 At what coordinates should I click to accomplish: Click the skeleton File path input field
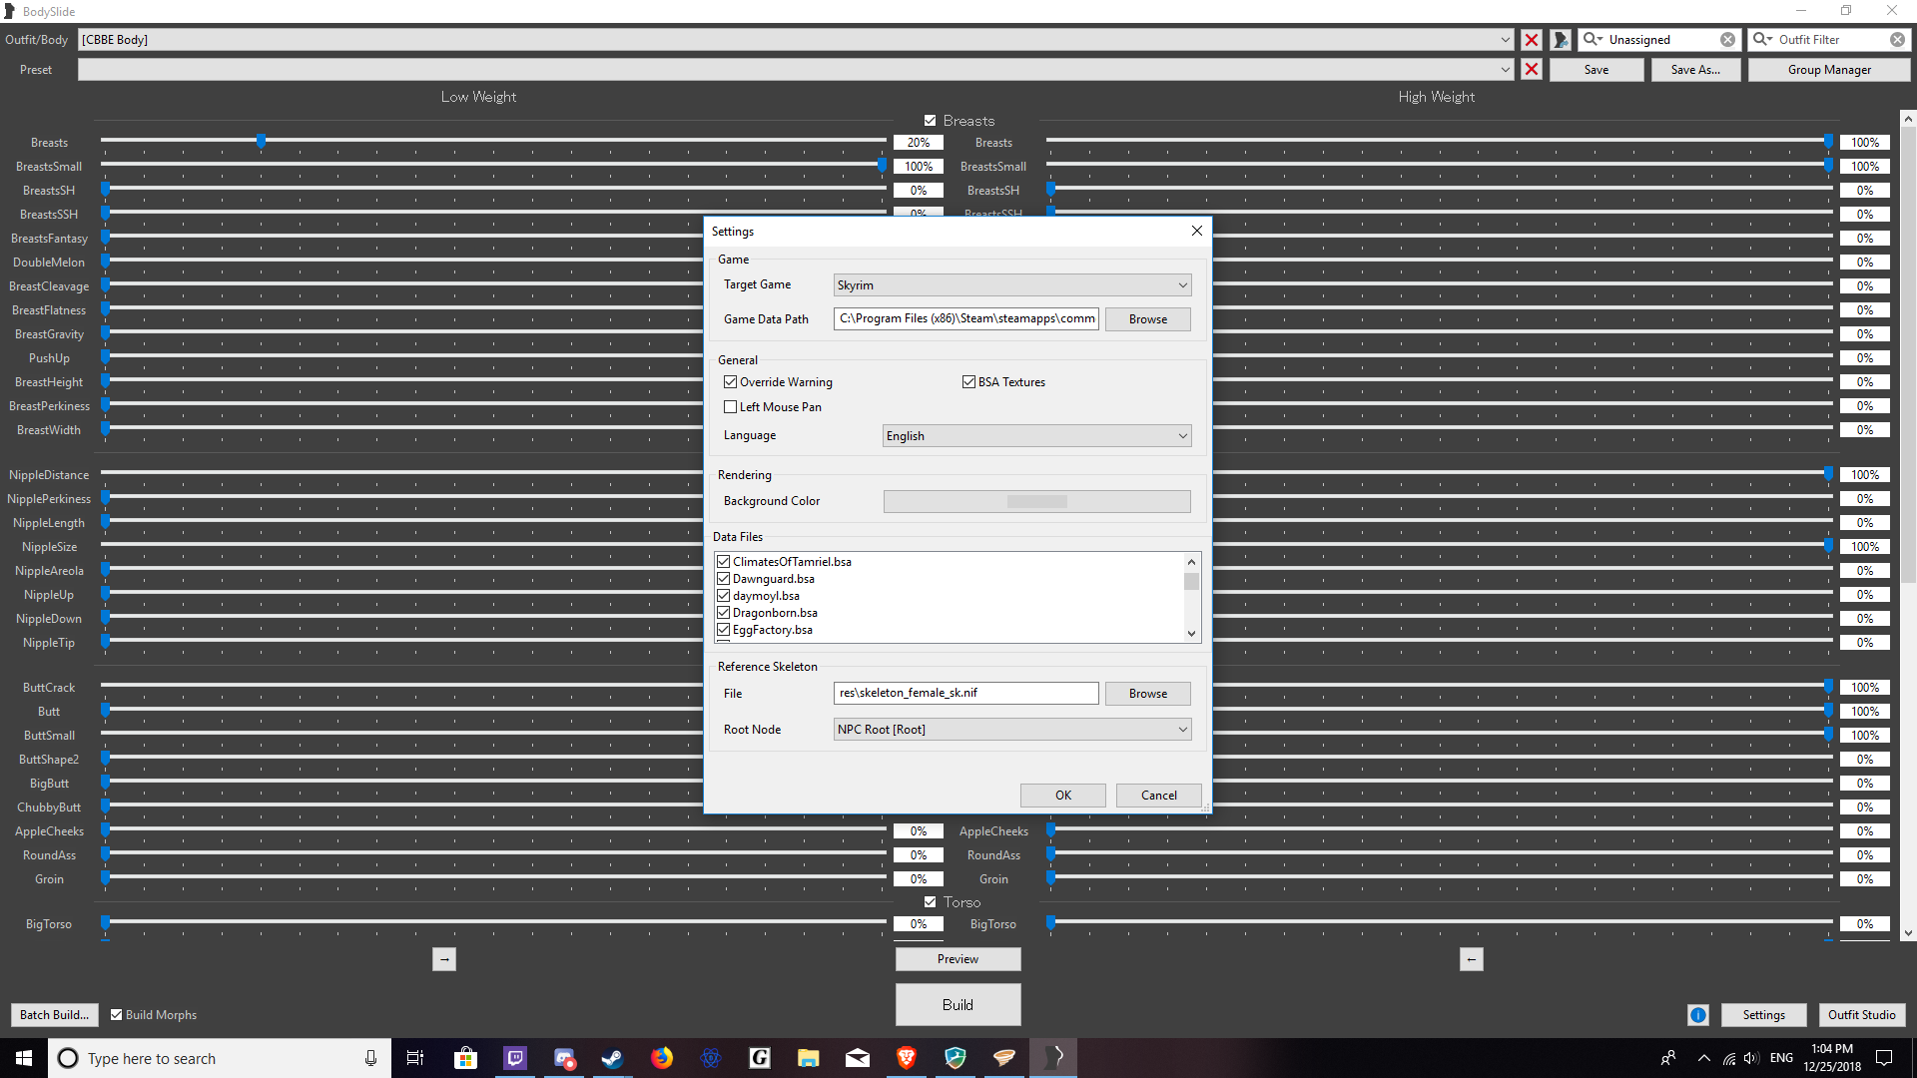(966, 694)
